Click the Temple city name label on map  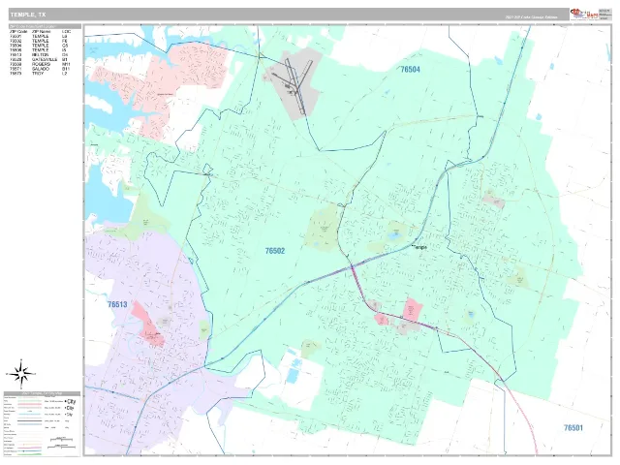coord(419,247)
